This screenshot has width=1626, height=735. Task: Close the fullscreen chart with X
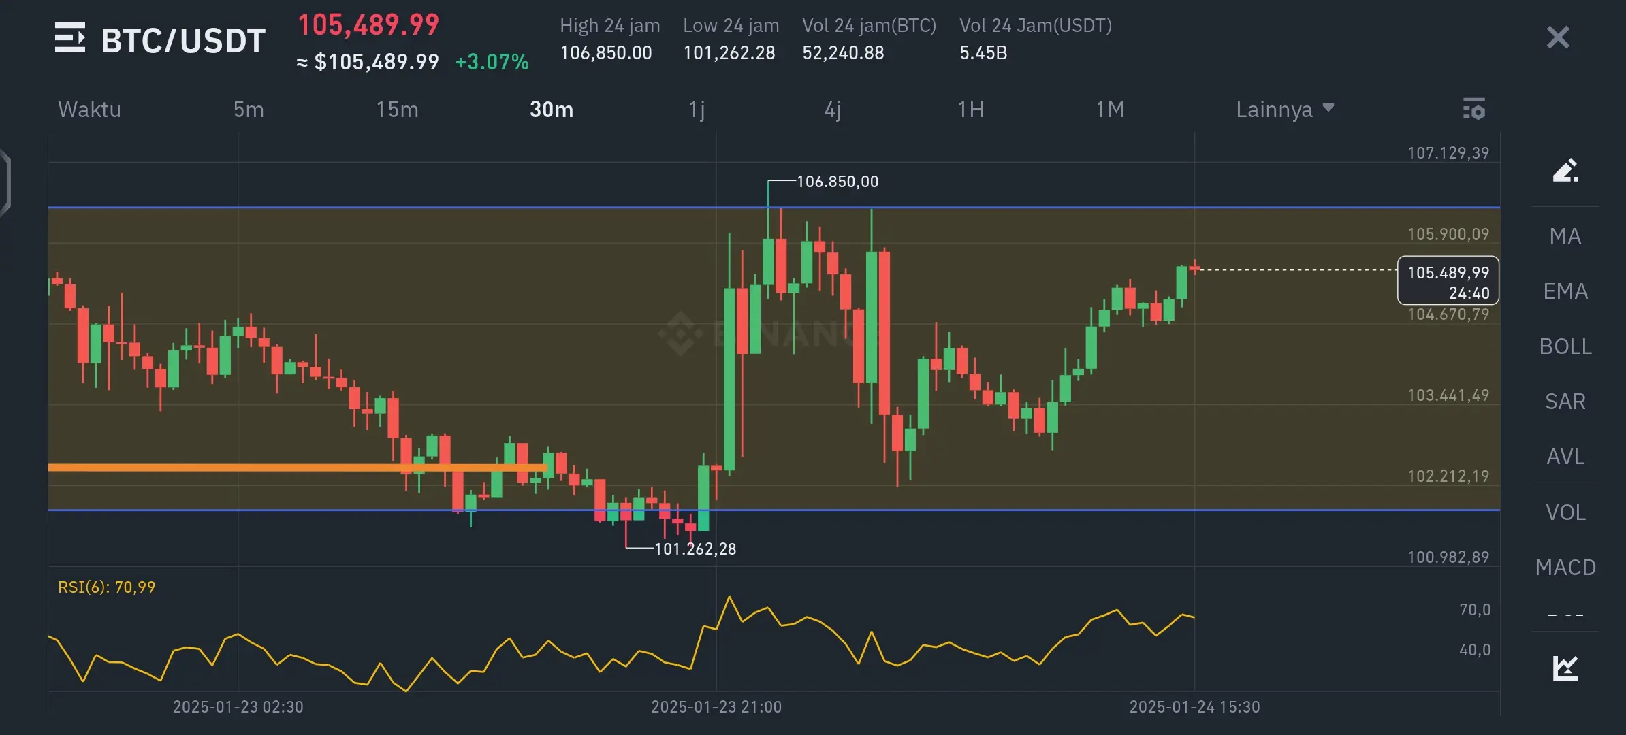tap(1557, 37)
